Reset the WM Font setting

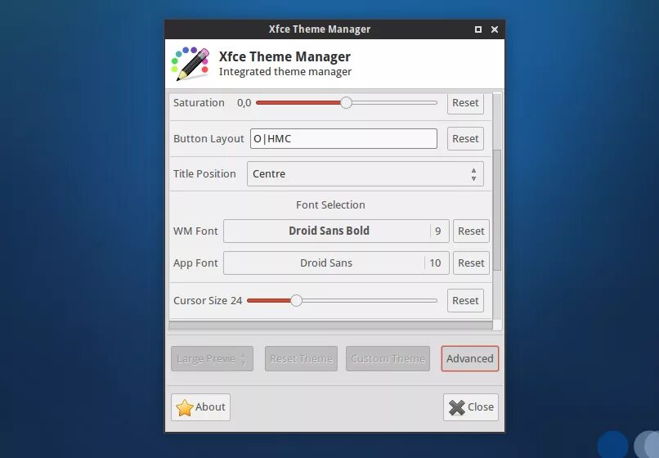click(x=471, y=231)
